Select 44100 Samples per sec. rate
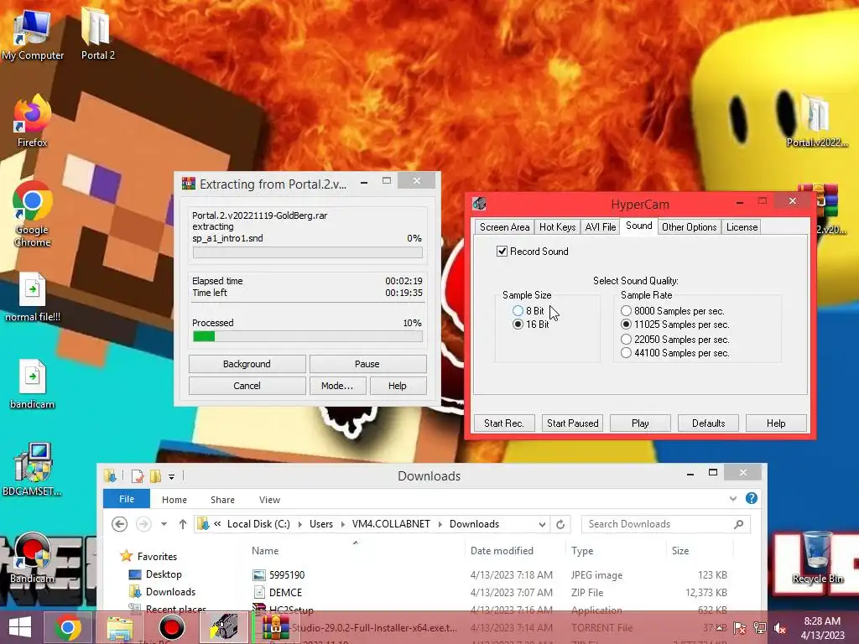This screenshot has width=859, height=644. (x=626, y=353)
